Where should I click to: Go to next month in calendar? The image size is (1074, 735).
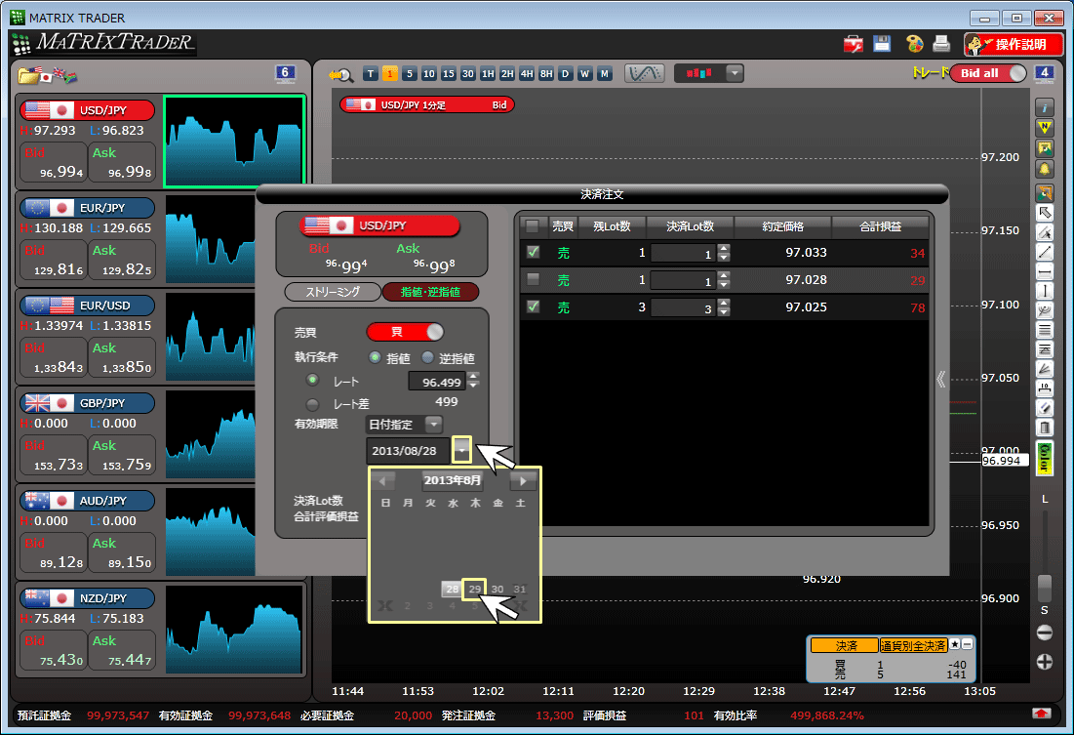(523, 480)
